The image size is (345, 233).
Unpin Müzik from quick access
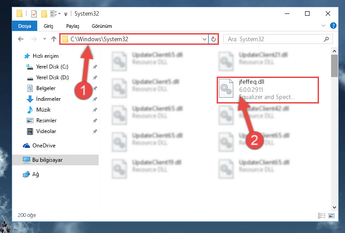[95, 110]
